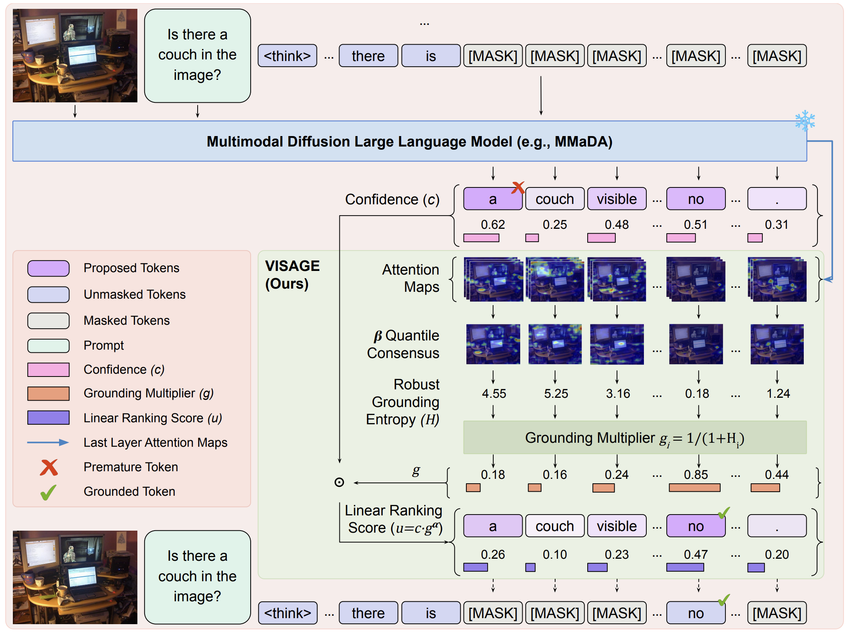The height and width of the screenshot is (635, 854).
Task: Click the blue snowflake frozen-model icon
Action: click(x=805, y=120)
